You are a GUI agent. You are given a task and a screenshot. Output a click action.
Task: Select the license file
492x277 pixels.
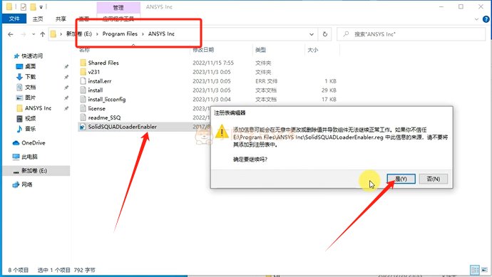(96, 108)
